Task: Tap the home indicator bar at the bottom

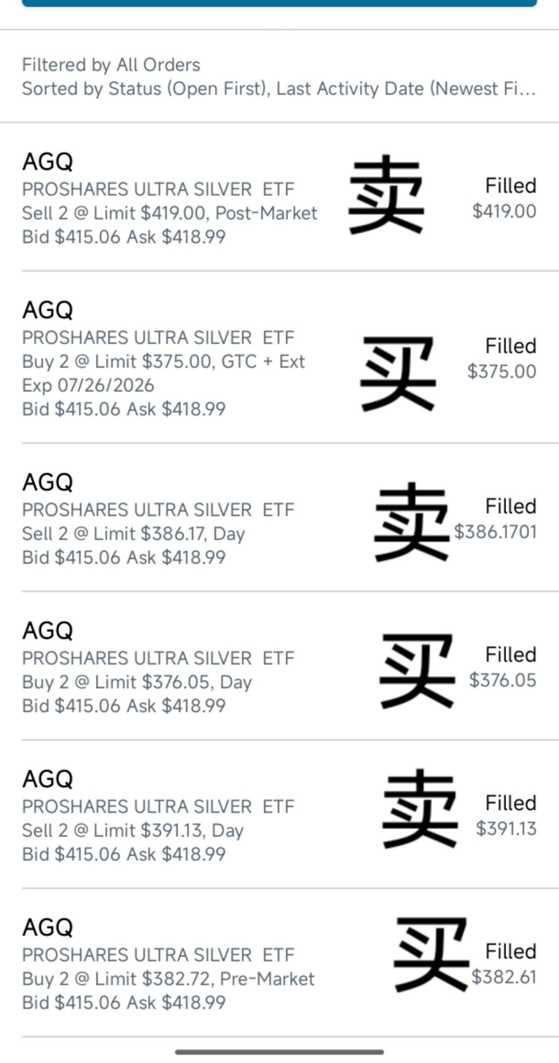Action: pyautogui.click(x=279, y=1052)
